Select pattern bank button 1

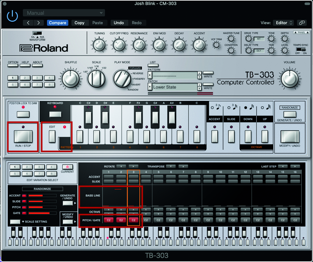(x=13, y=78)
